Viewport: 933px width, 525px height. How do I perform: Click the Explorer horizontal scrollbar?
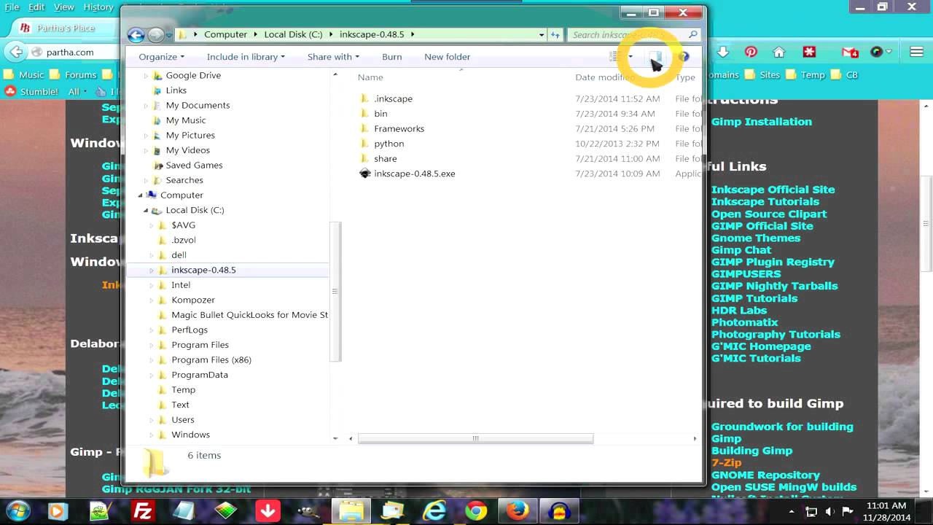(475, 438)
